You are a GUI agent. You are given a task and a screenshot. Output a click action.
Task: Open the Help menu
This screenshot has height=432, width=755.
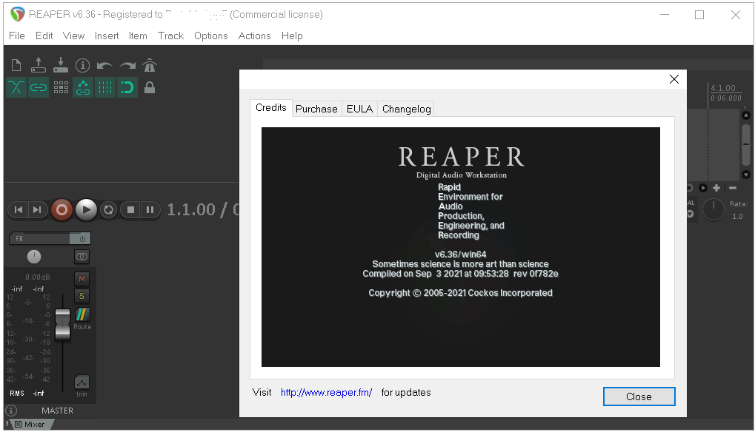click(x=292, y=36)
